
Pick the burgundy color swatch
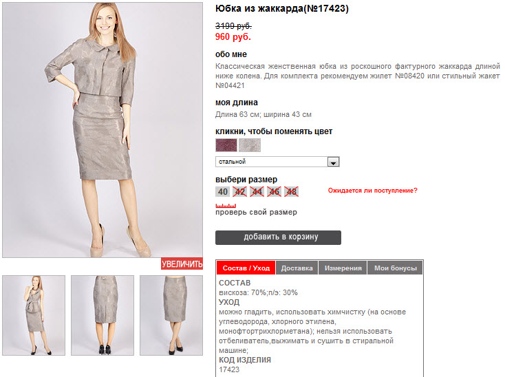click(x=226, y=145)
